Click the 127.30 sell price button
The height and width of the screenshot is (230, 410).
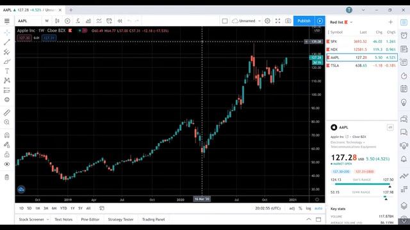coord(24,38)
